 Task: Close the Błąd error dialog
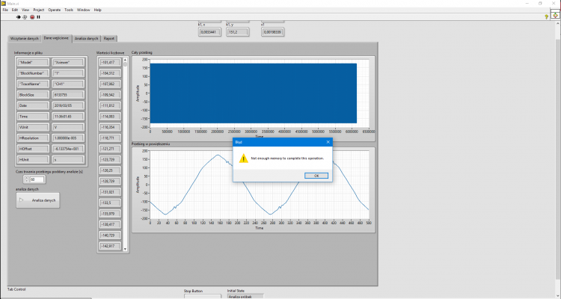[x=328, y=142]
